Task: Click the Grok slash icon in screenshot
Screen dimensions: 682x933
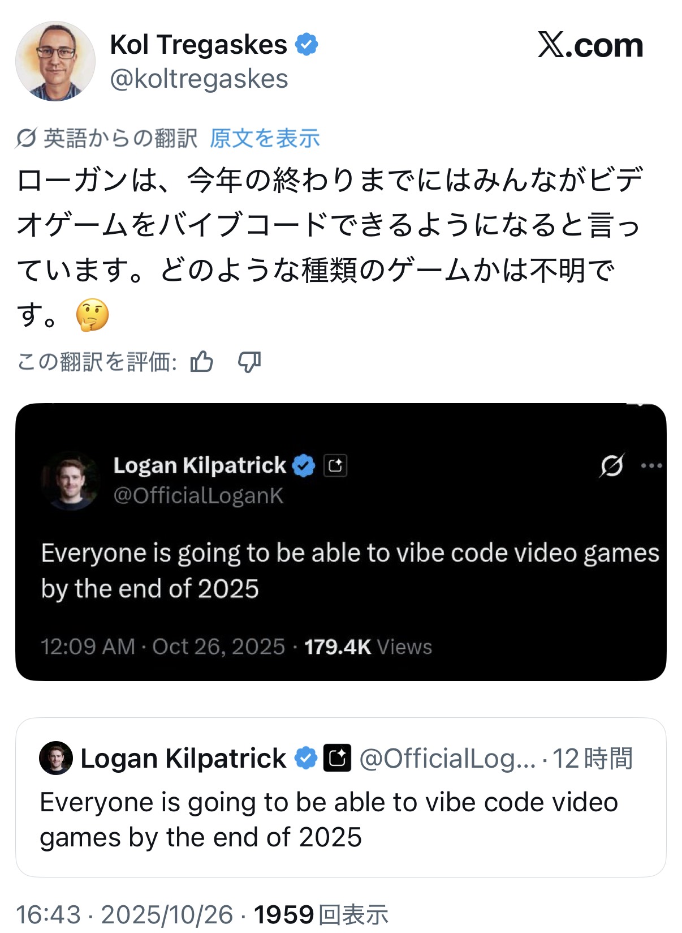Action: [x=612, y=466]
